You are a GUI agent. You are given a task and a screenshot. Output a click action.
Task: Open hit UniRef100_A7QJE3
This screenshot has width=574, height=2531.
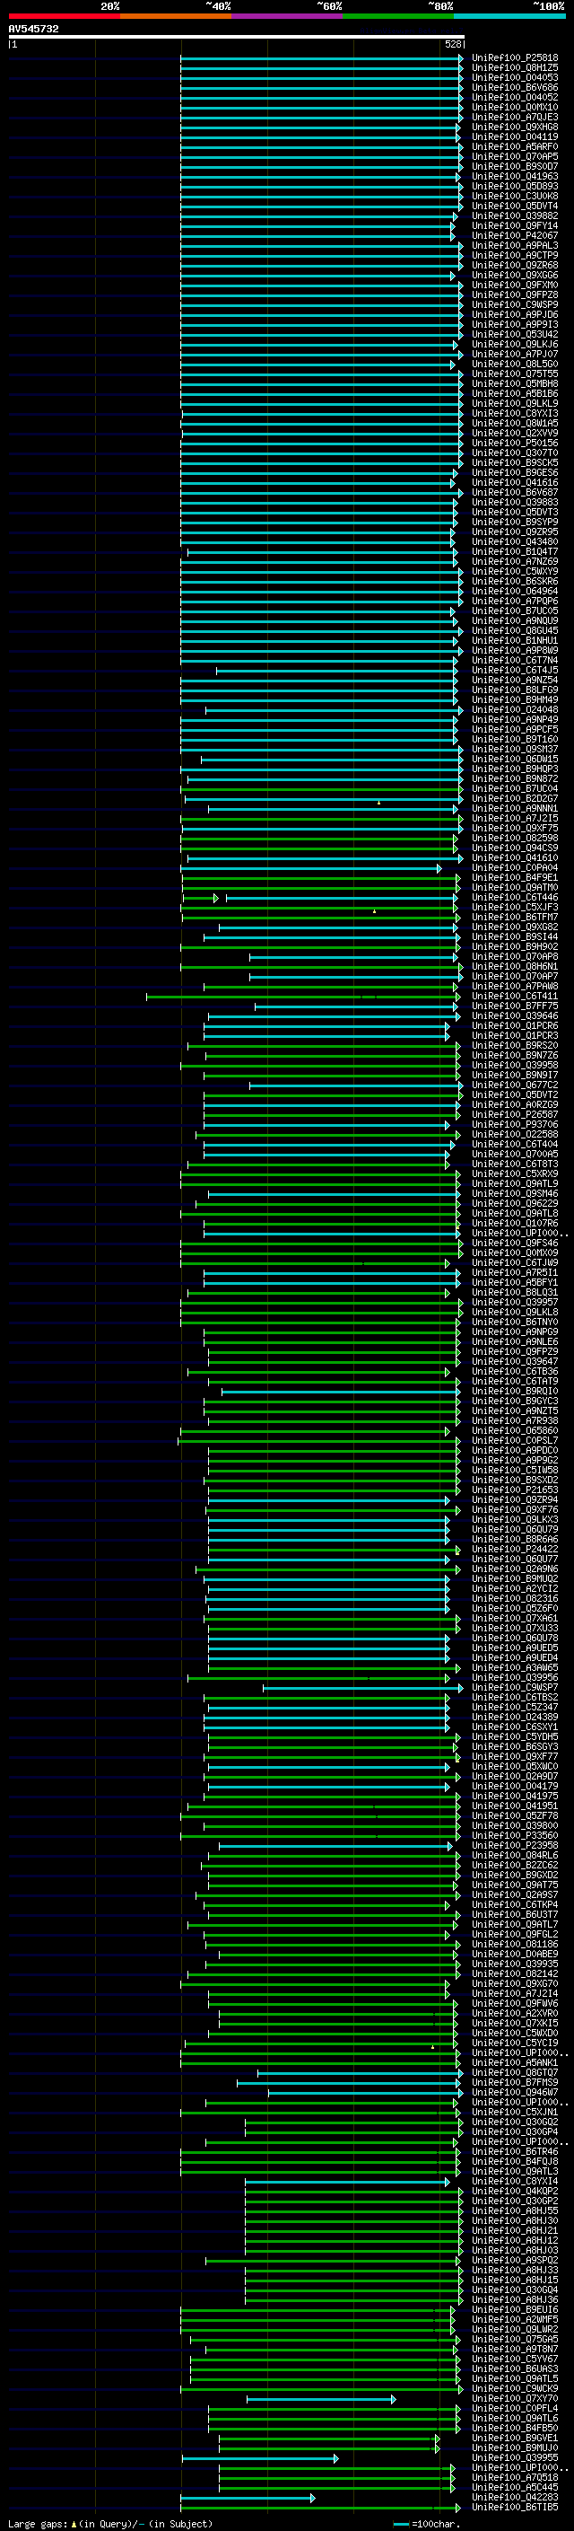(x=515, y=117)
